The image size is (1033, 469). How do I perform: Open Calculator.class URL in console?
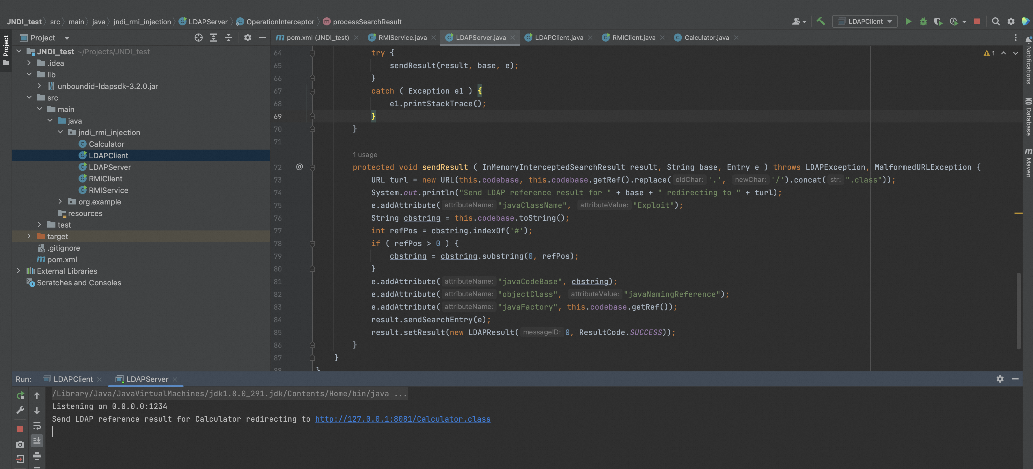(x=403, y=419)
